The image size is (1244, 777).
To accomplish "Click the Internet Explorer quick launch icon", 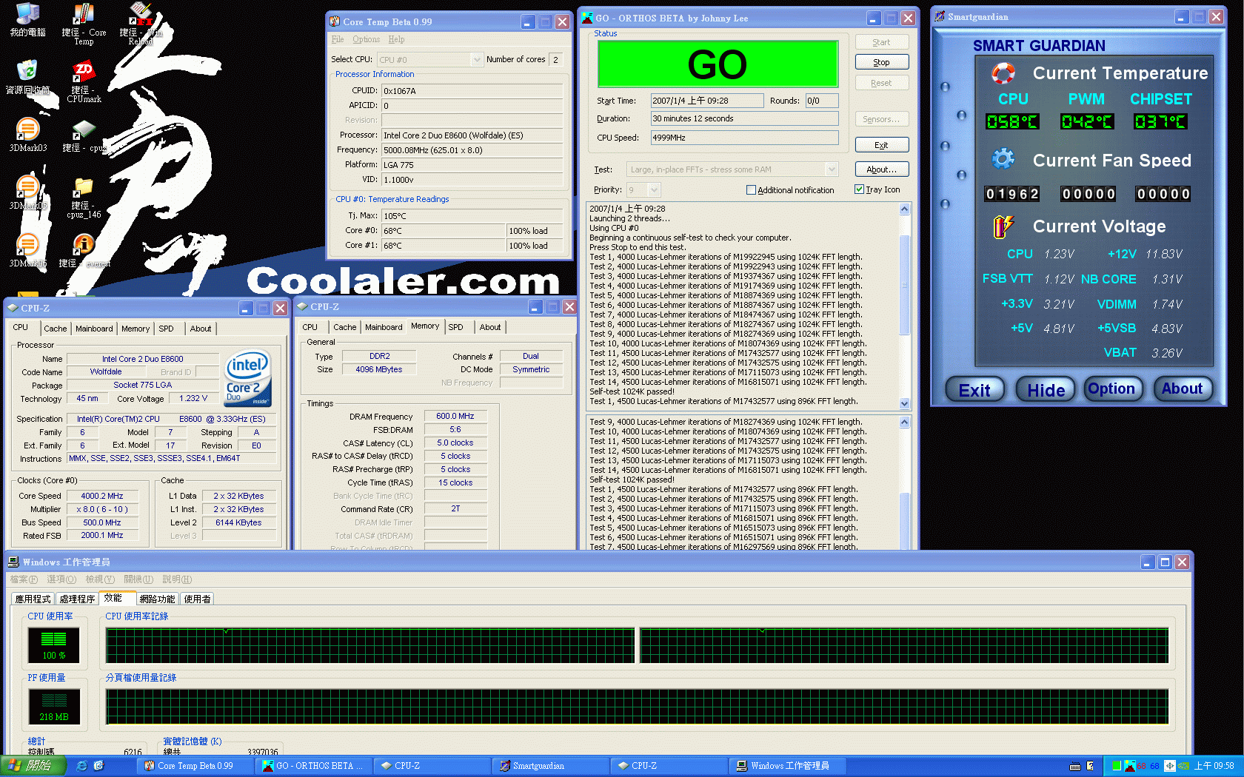I will pyautogui.click(x=82, y=766).
